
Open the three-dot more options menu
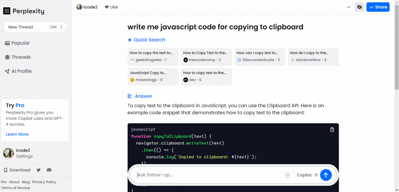point(349,7)
